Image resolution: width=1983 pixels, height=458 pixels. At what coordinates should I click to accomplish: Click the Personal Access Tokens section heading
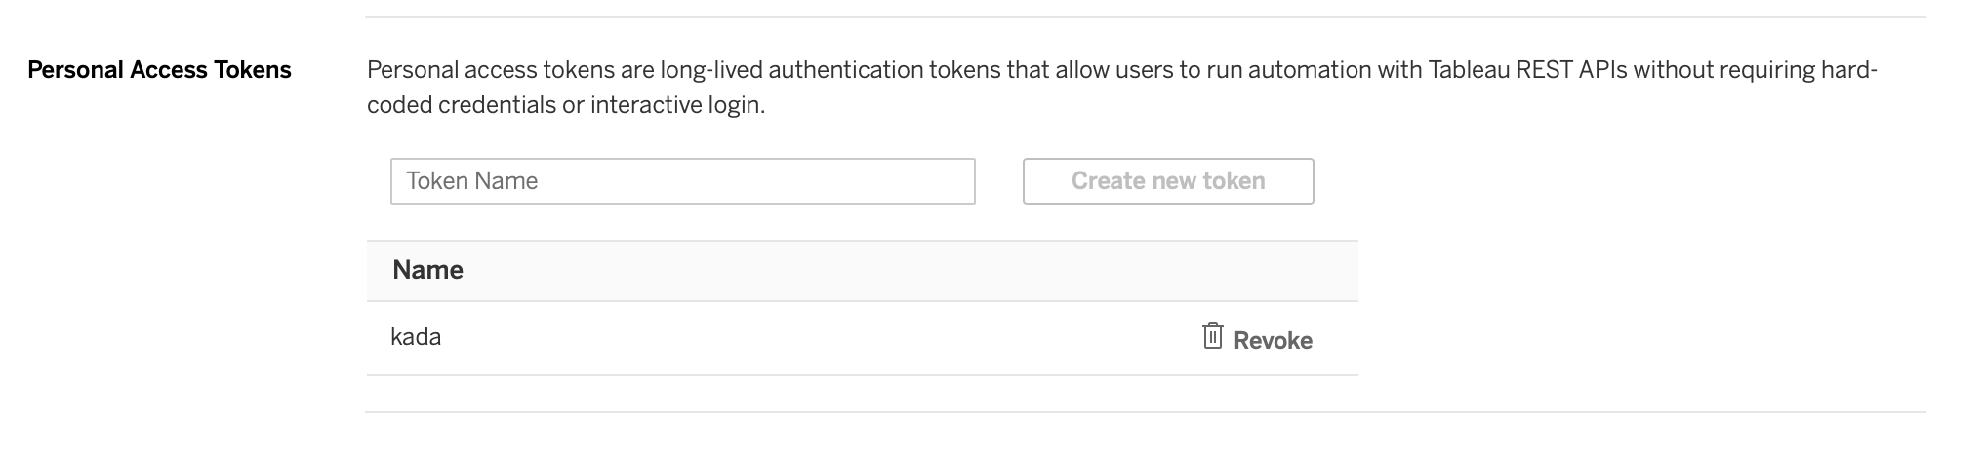click(x=159, y=70)
